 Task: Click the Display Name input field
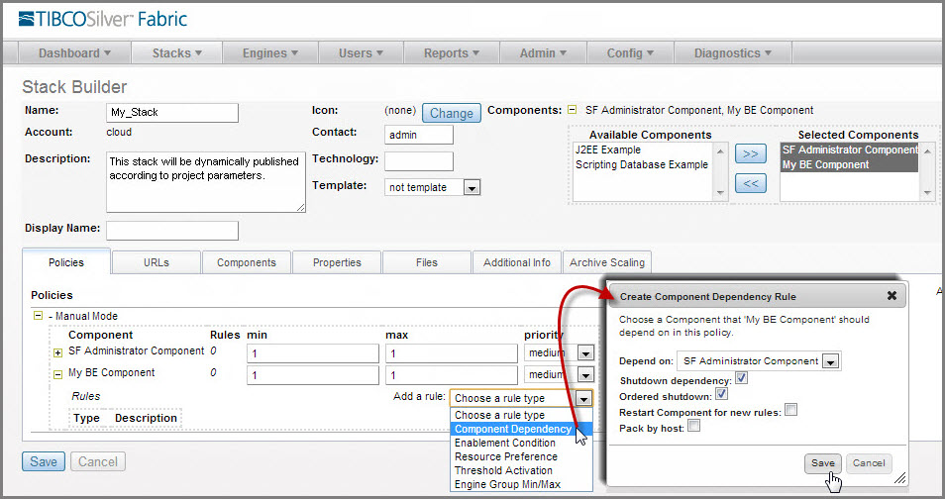coord(172,231)
